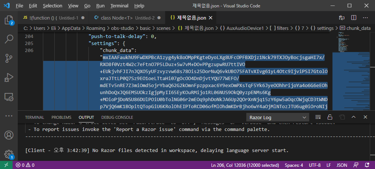The image size is (375, 169).
Task: Clear the output panel
Action: point(318,117)
